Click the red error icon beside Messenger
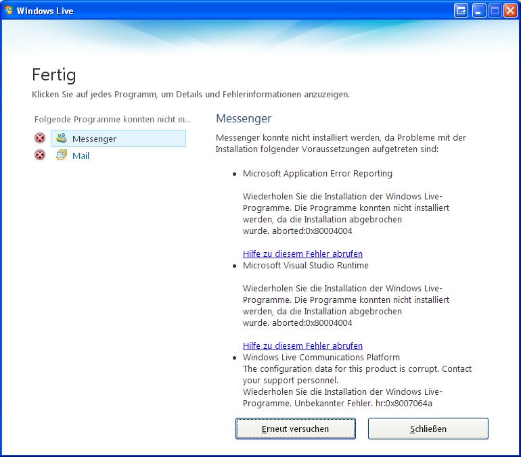The image size is (521, 457). [x=40, y=138]
